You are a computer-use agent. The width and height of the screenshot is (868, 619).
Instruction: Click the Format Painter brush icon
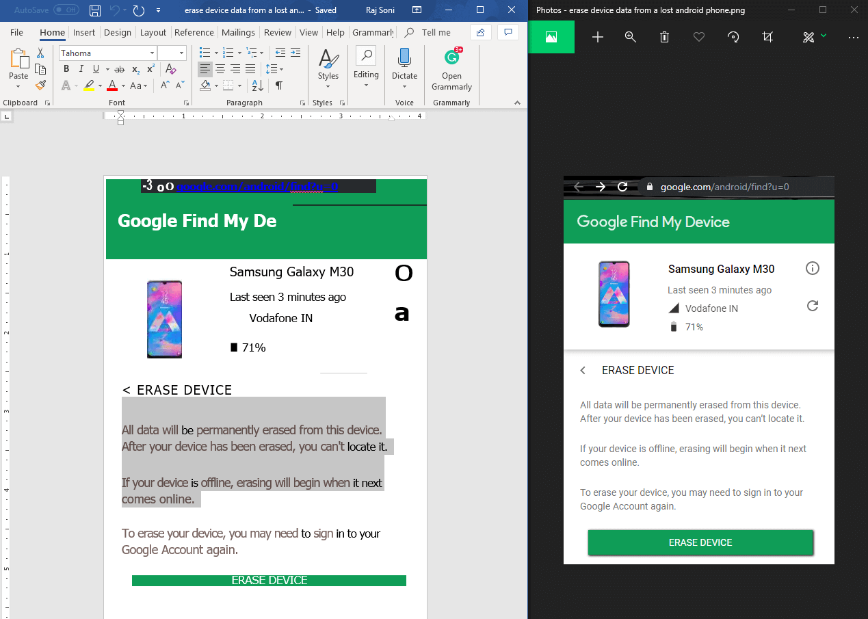point(40,85)
